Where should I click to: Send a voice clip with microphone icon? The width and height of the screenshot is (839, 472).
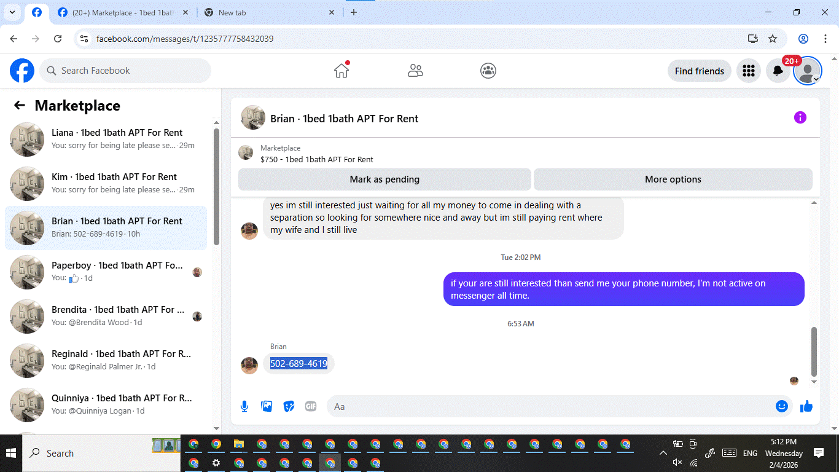(244, 406)
